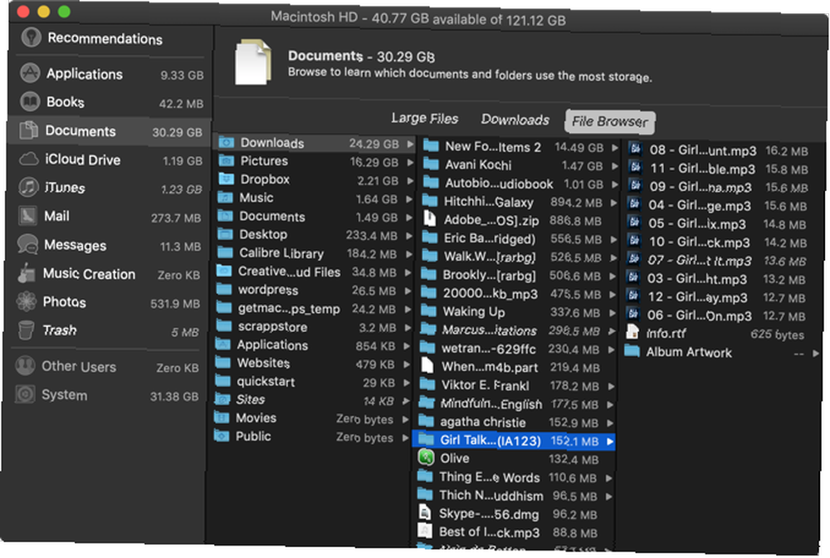
Task: Select iCloud Drive in the sidebar
Action: point(109,159)
